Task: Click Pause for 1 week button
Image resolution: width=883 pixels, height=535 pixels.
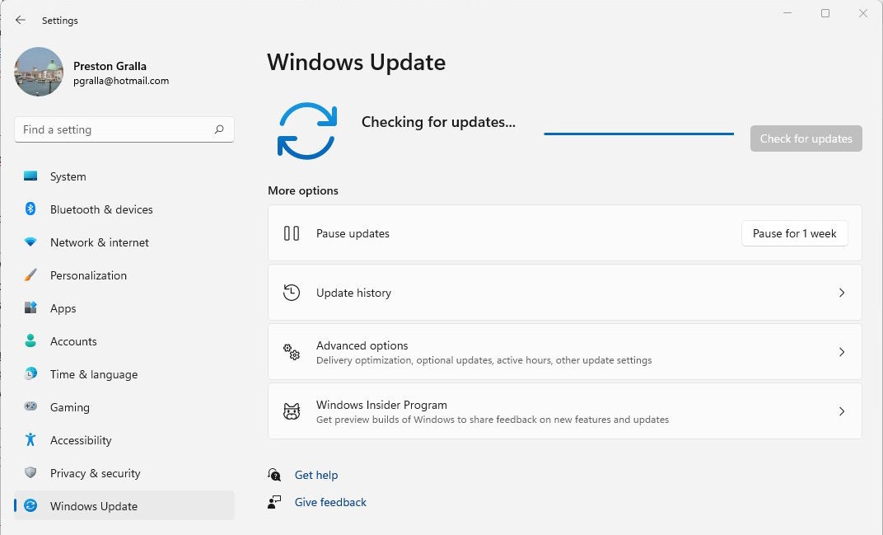Action: (x=795, y=233)
